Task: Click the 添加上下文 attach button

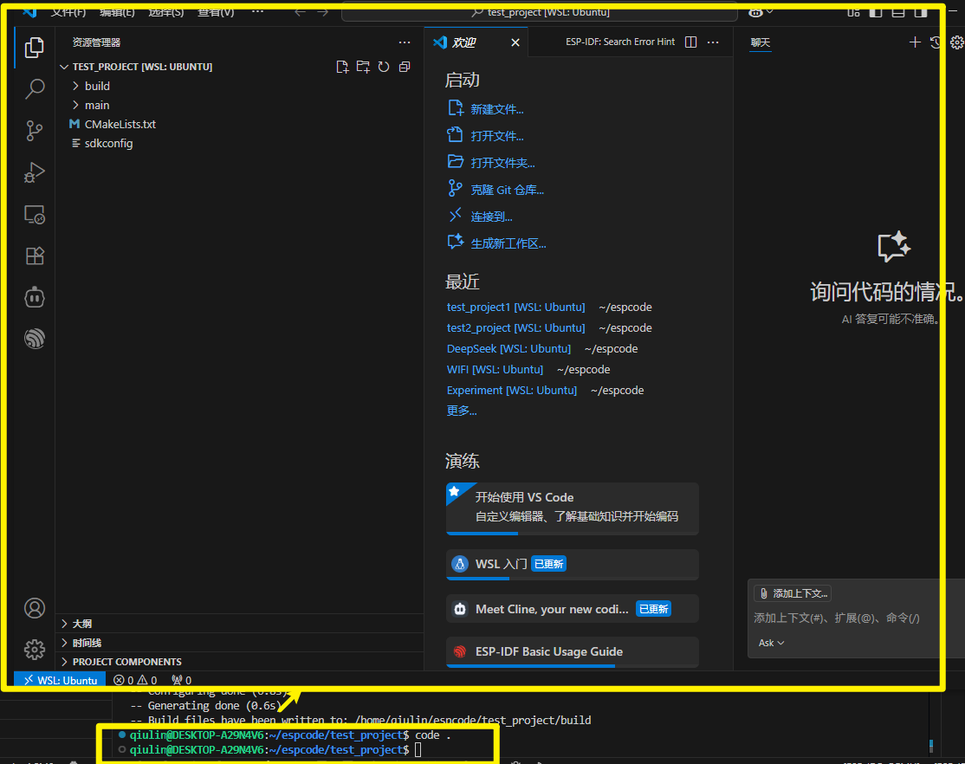Action: tap(793, 593)
